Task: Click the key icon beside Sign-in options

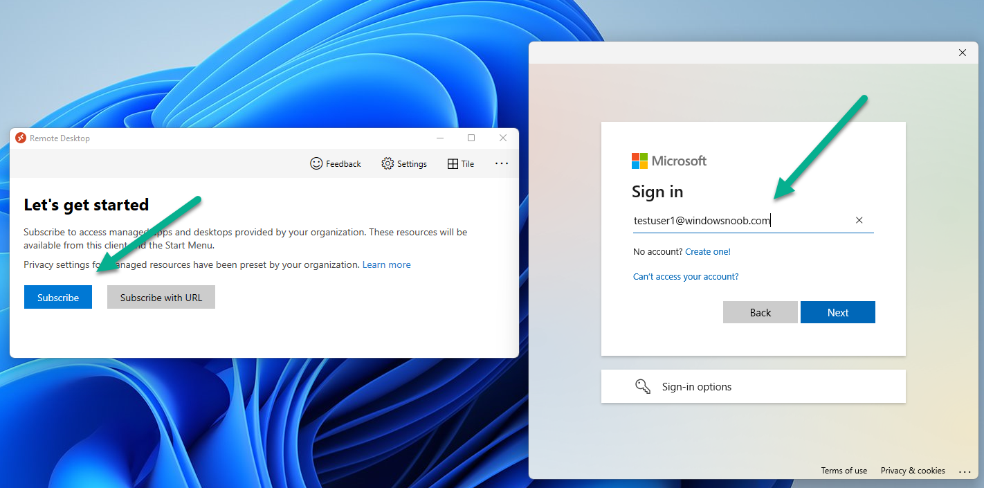Action: [643, 386]
